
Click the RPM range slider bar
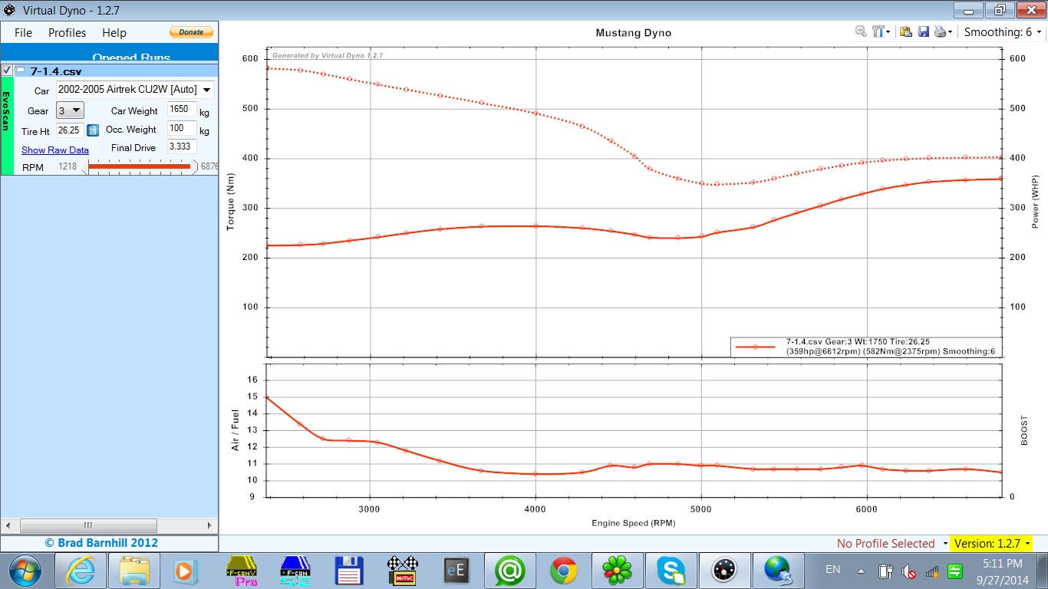(140, 166)
